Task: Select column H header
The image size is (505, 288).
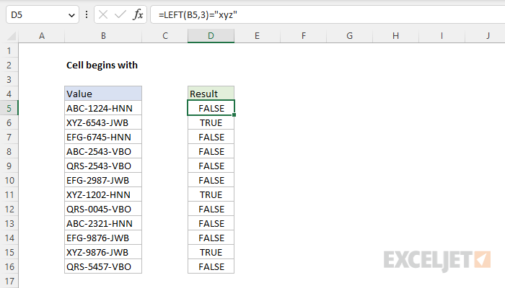Action: tap(396, 36)
